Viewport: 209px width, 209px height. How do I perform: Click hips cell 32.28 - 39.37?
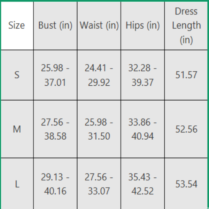142,75
